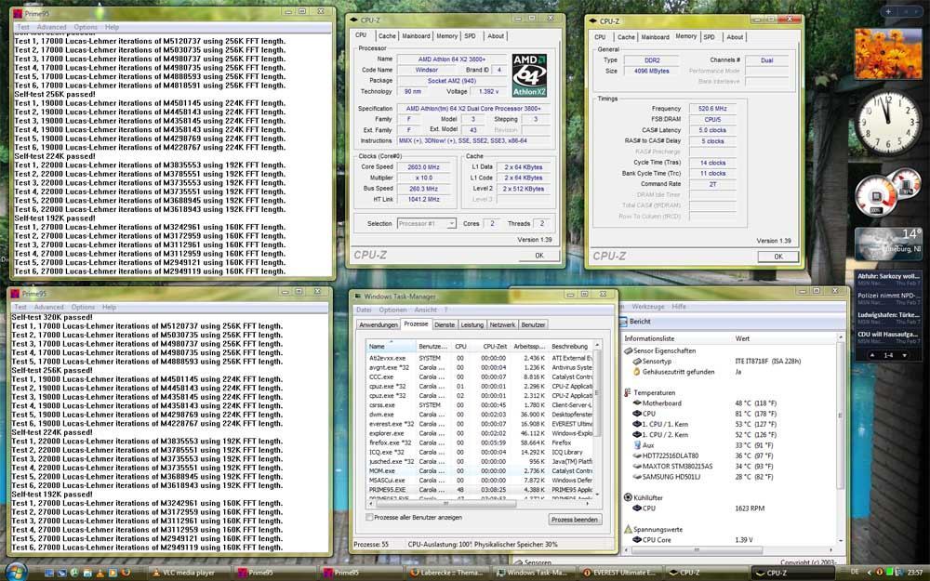Switch to the Cache tab in CPU-Z CPU window

click(387, 36)
